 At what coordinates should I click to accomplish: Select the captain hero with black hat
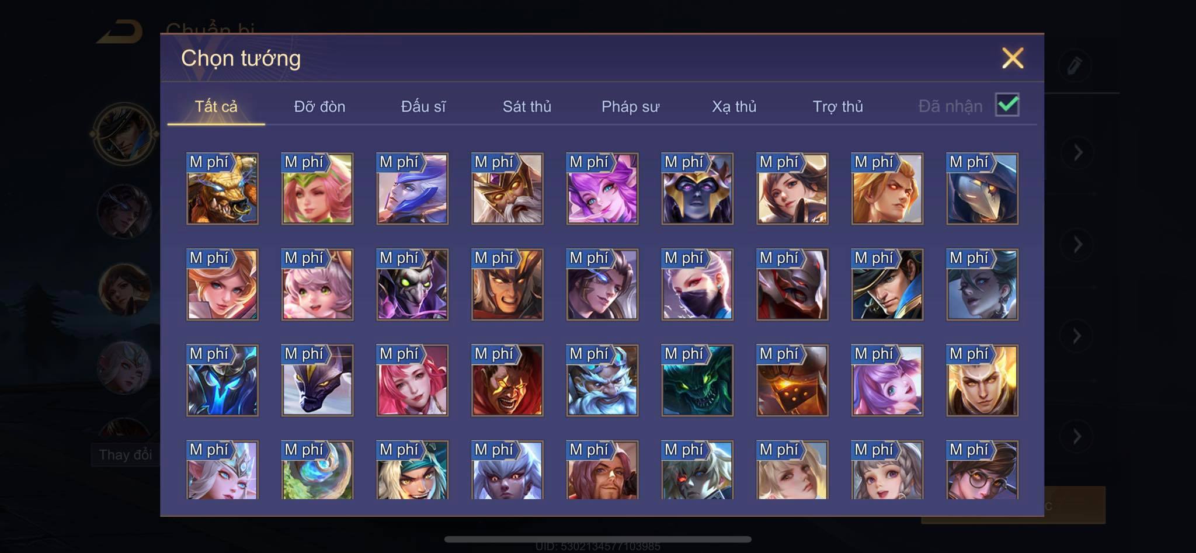[887, 284]
